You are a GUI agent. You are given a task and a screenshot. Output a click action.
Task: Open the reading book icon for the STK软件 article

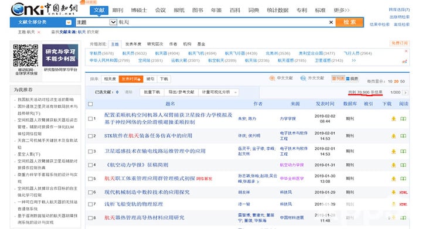click(x=403, y=136)
